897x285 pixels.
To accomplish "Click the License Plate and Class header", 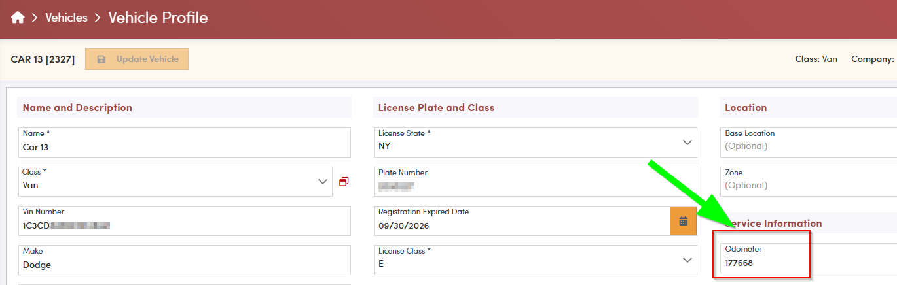I will (x=436, y=108).
